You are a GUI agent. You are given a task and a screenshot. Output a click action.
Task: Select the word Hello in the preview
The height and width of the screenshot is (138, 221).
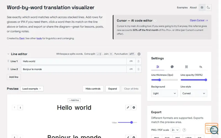coord(64,108)
